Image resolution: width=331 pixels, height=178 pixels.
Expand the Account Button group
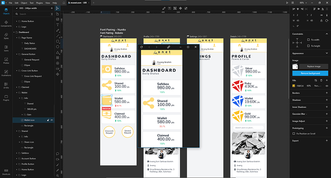click(17, 158)
